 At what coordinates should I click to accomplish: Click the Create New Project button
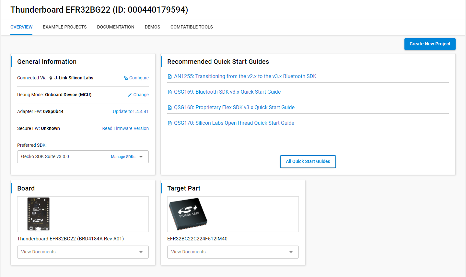(x=430, y=44)
